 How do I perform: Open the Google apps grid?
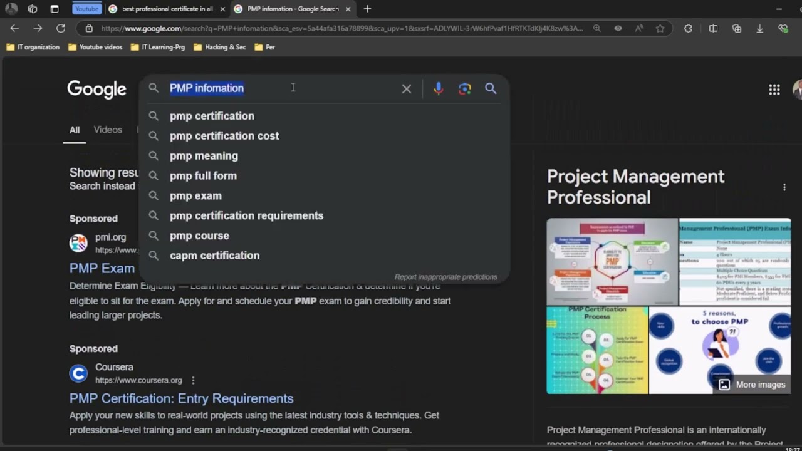(774, 90)
